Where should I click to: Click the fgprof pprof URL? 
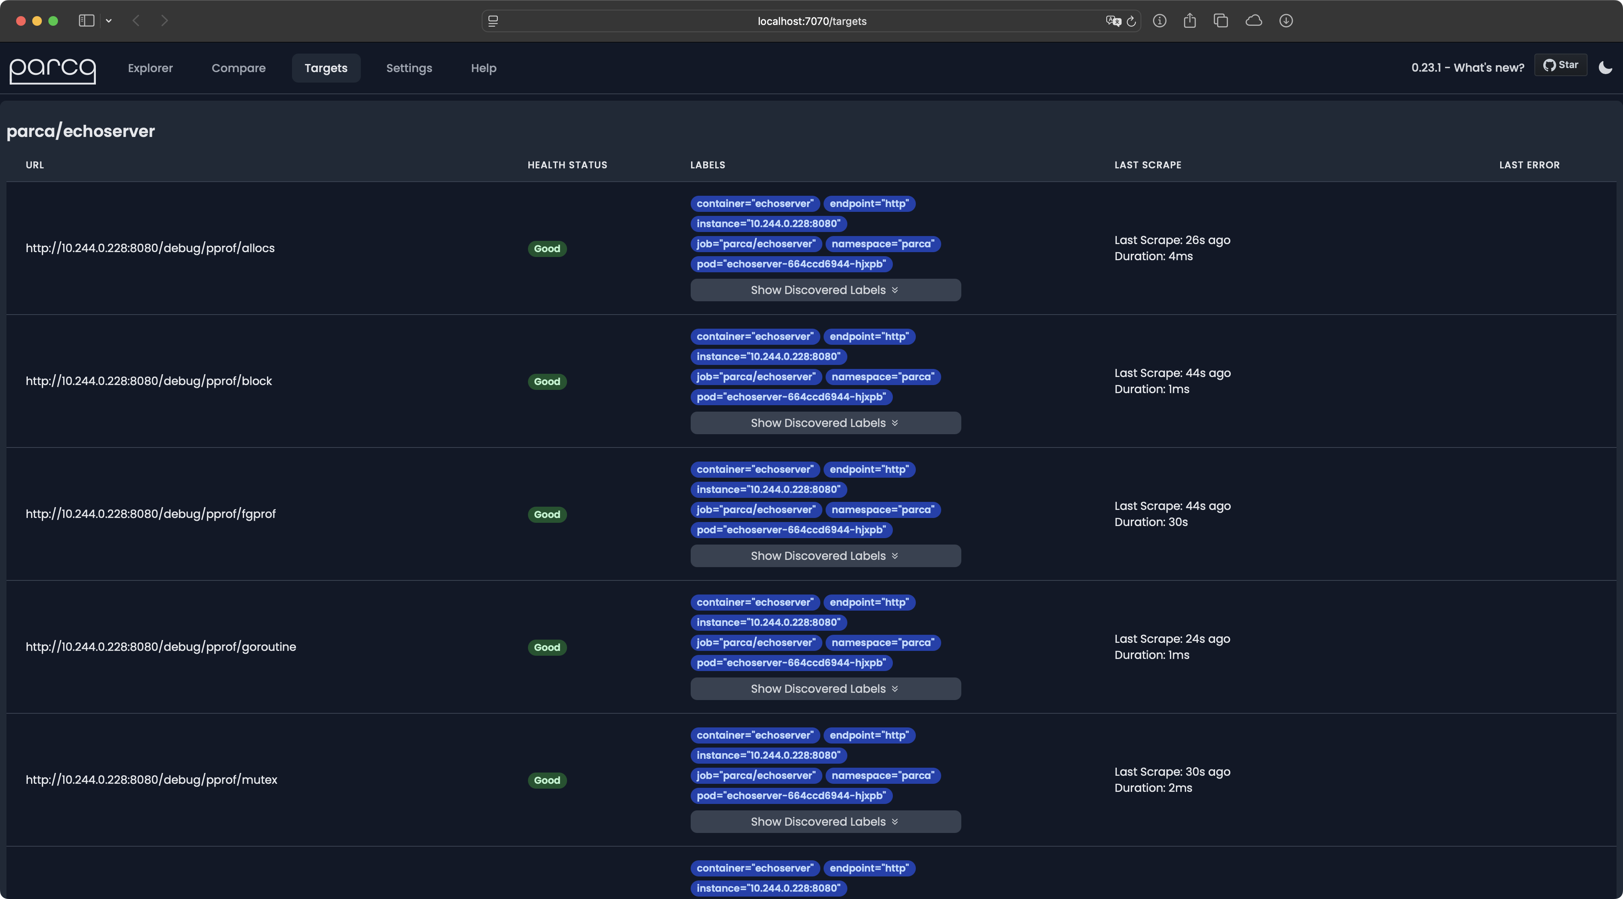(151, 514)
